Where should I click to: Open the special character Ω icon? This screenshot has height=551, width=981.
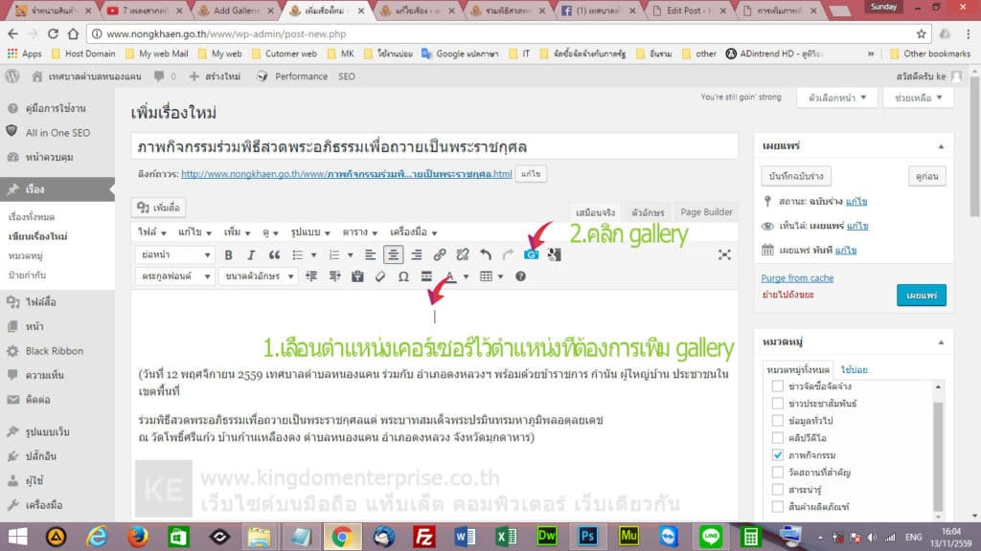click(x=402, y=276)
